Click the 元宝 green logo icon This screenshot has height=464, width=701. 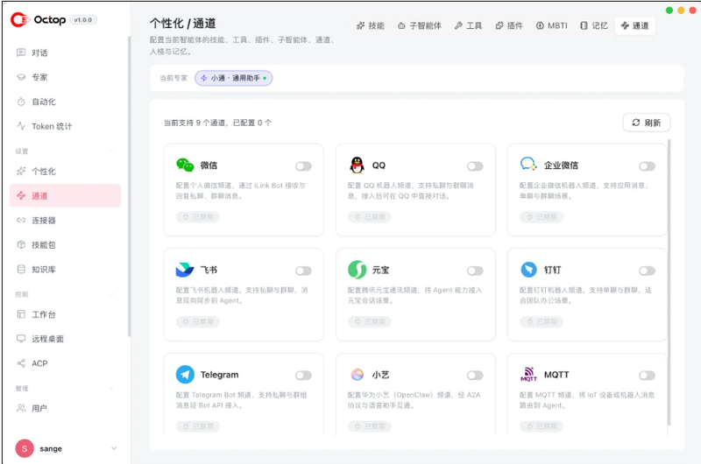click(x=357, y=270)
